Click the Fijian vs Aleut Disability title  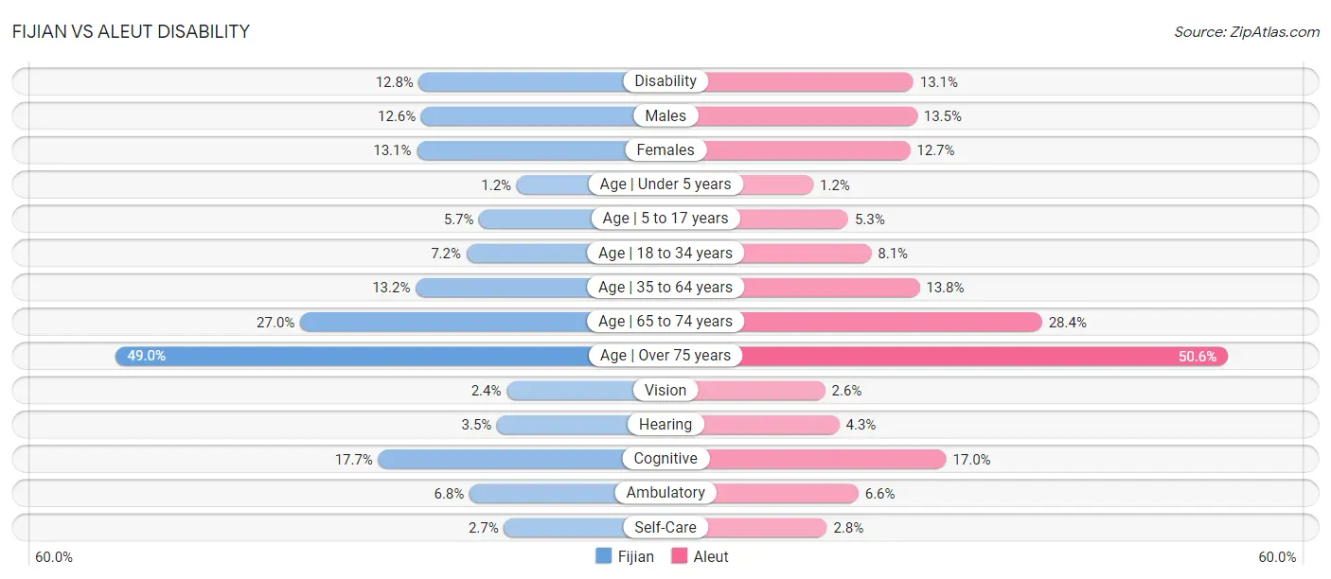pos(132,31)
